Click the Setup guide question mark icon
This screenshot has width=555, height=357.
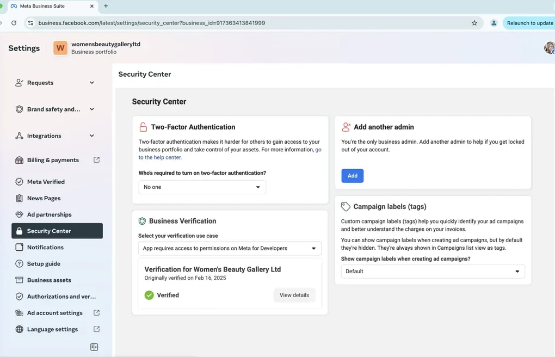click(x=19, y=263)
